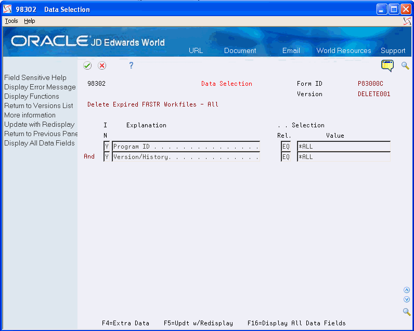Choose Return to Versions List
This screenshot has width=414, height=331.
point(38,105)
